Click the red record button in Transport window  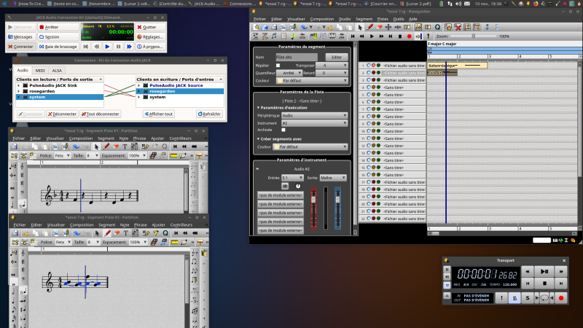tap(562, 297)
